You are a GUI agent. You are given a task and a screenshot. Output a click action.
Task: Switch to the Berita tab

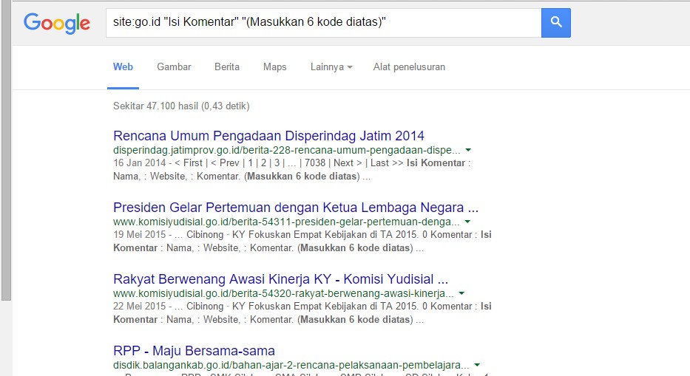coord(227,66)
